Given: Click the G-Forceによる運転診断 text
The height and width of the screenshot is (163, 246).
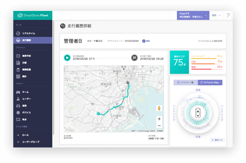Looking at the screenshot, I should [x=210, y=41].
